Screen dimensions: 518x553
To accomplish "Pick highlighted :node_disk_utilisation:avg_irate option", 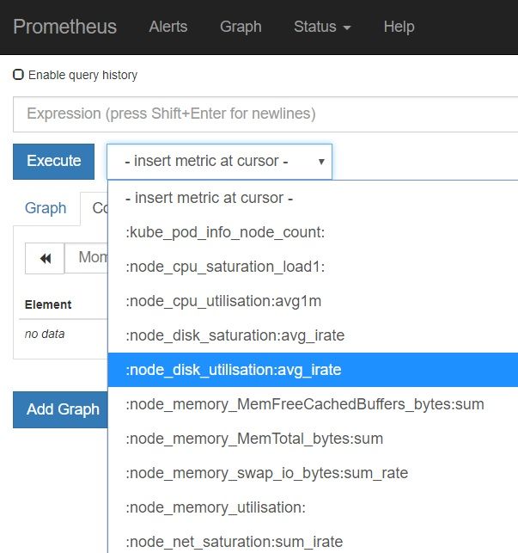I will (x=313, y=370).
